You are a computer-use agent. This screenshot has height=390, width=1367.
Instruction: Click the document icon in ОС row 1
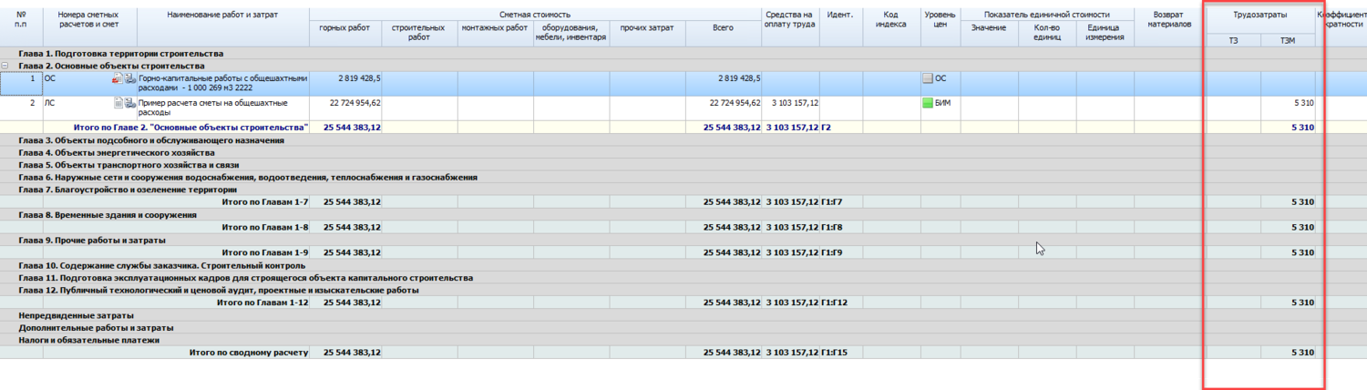click(118, 79)
